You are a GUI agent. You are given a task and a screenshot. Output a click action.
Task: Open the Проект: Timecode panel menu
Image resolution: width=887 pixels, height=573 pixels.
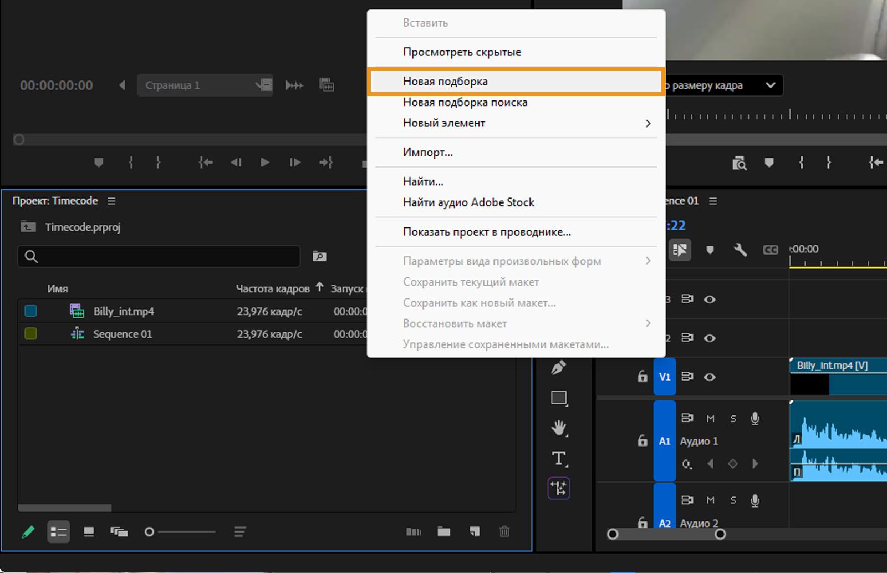[x=111, y=201]
